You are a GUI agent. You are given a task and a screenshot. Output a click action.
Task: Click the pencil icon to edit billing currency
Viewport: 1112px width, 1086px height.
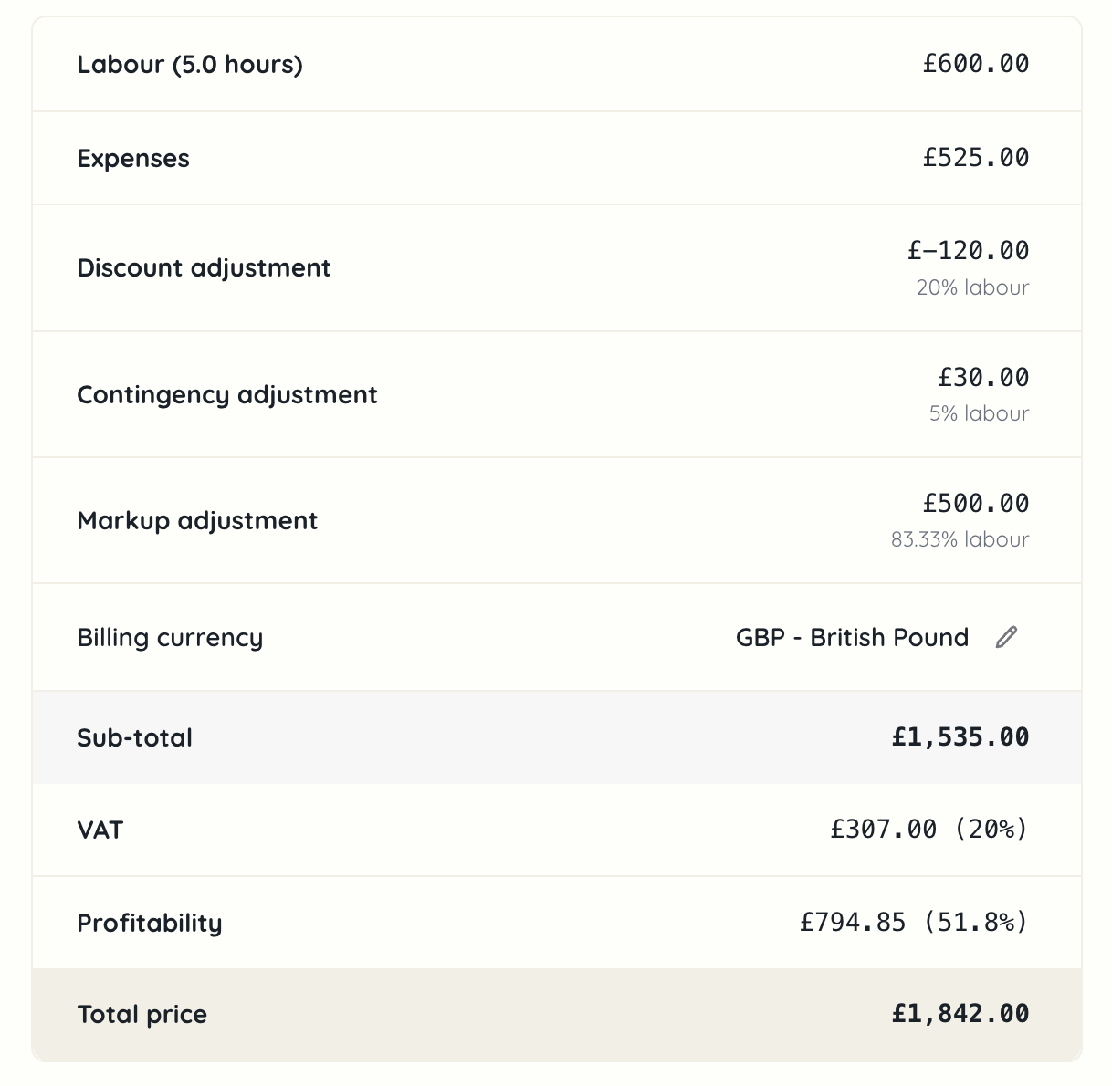(1006, 636)
